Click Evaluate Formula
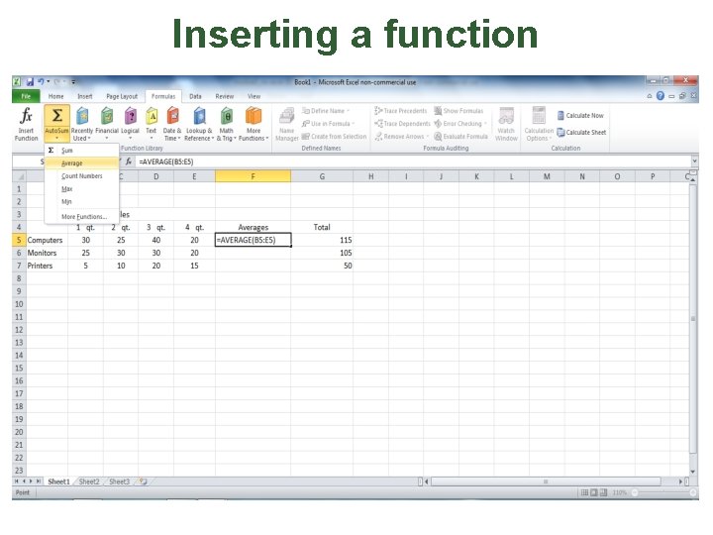The height and width of the screenshot is (535, 713). click(460, 136)
